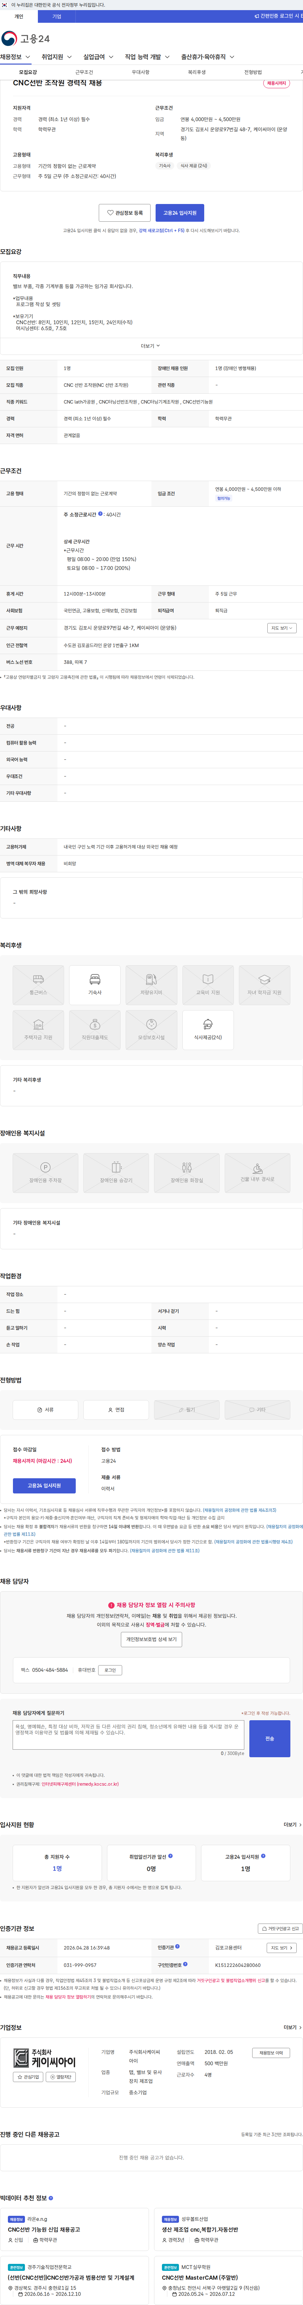Expand 기업정보 더보기
This screenshot has height=2305, width=303.
click(x=292, y=2028)
